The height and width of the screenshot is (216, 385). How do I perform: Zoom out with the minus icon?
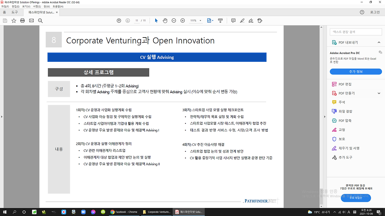174,21
